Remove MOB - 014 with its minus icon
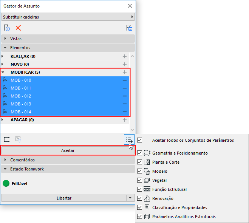249x223 pixels. (125, 112)
